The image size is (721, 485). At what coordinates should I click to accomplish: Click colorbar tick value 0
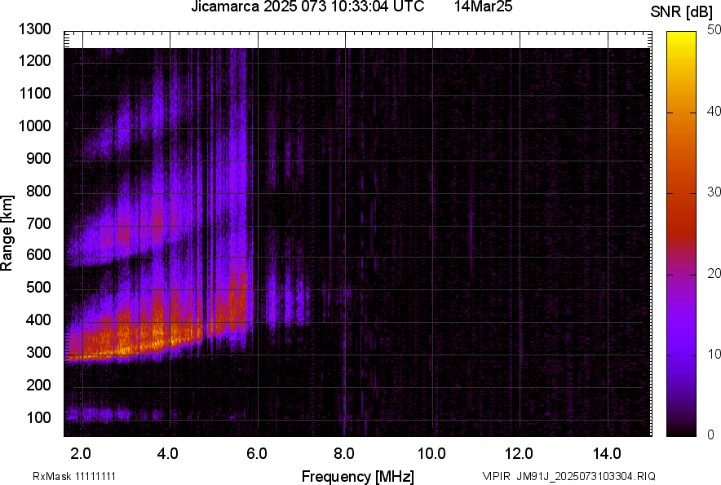[x=711, y=434]
